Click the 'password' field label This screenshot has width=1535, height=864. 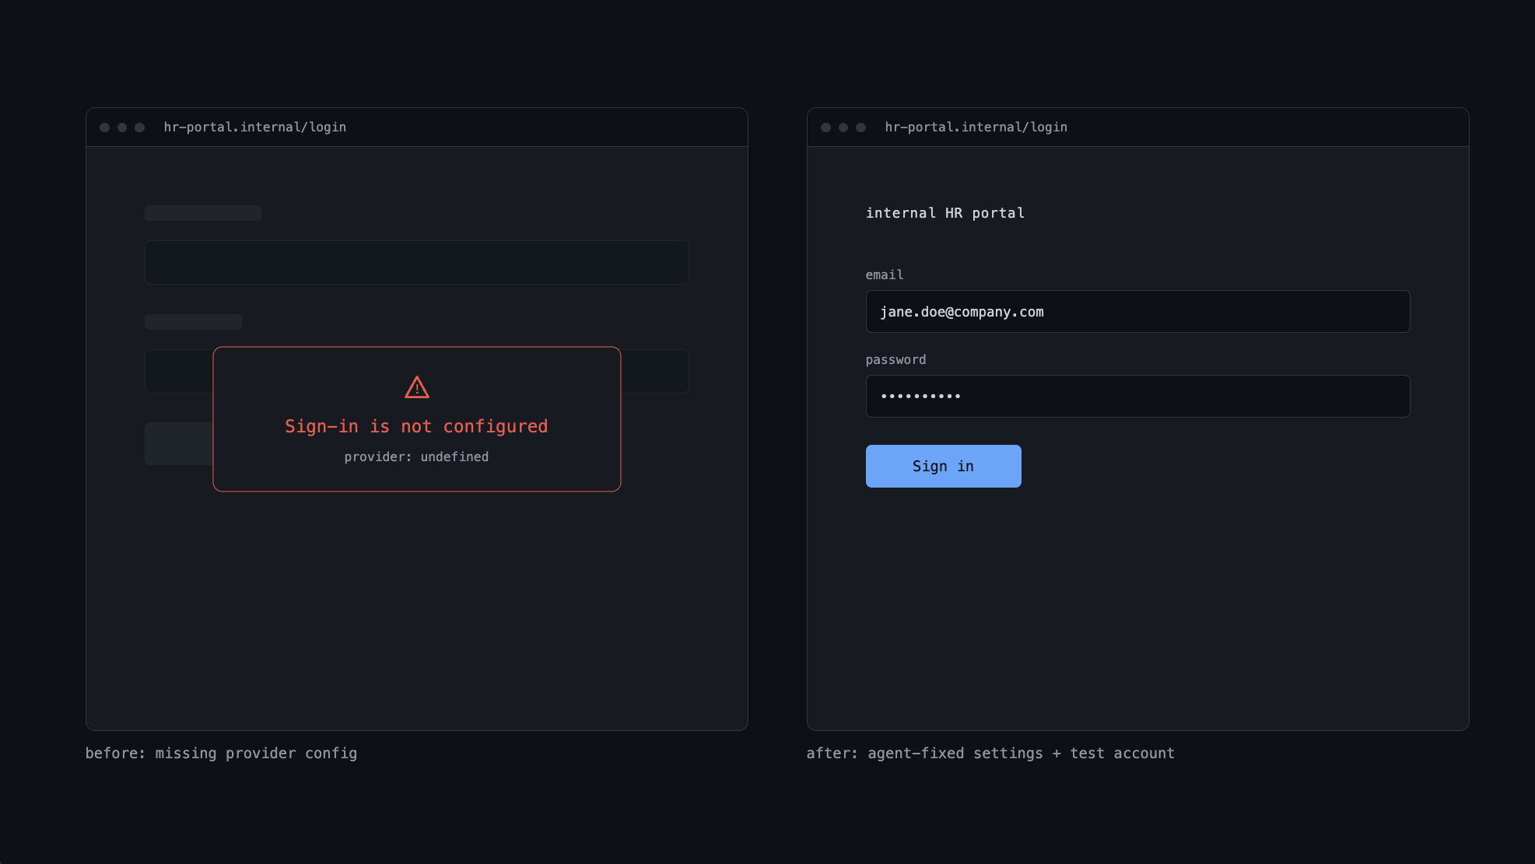pos(895,359)
